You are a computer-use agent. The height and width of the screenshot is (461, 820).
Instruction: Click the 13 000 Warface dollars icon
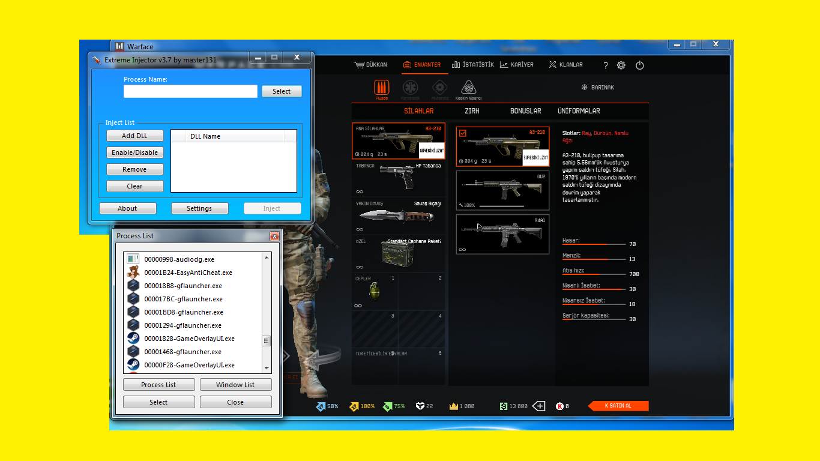coord(503,406)
